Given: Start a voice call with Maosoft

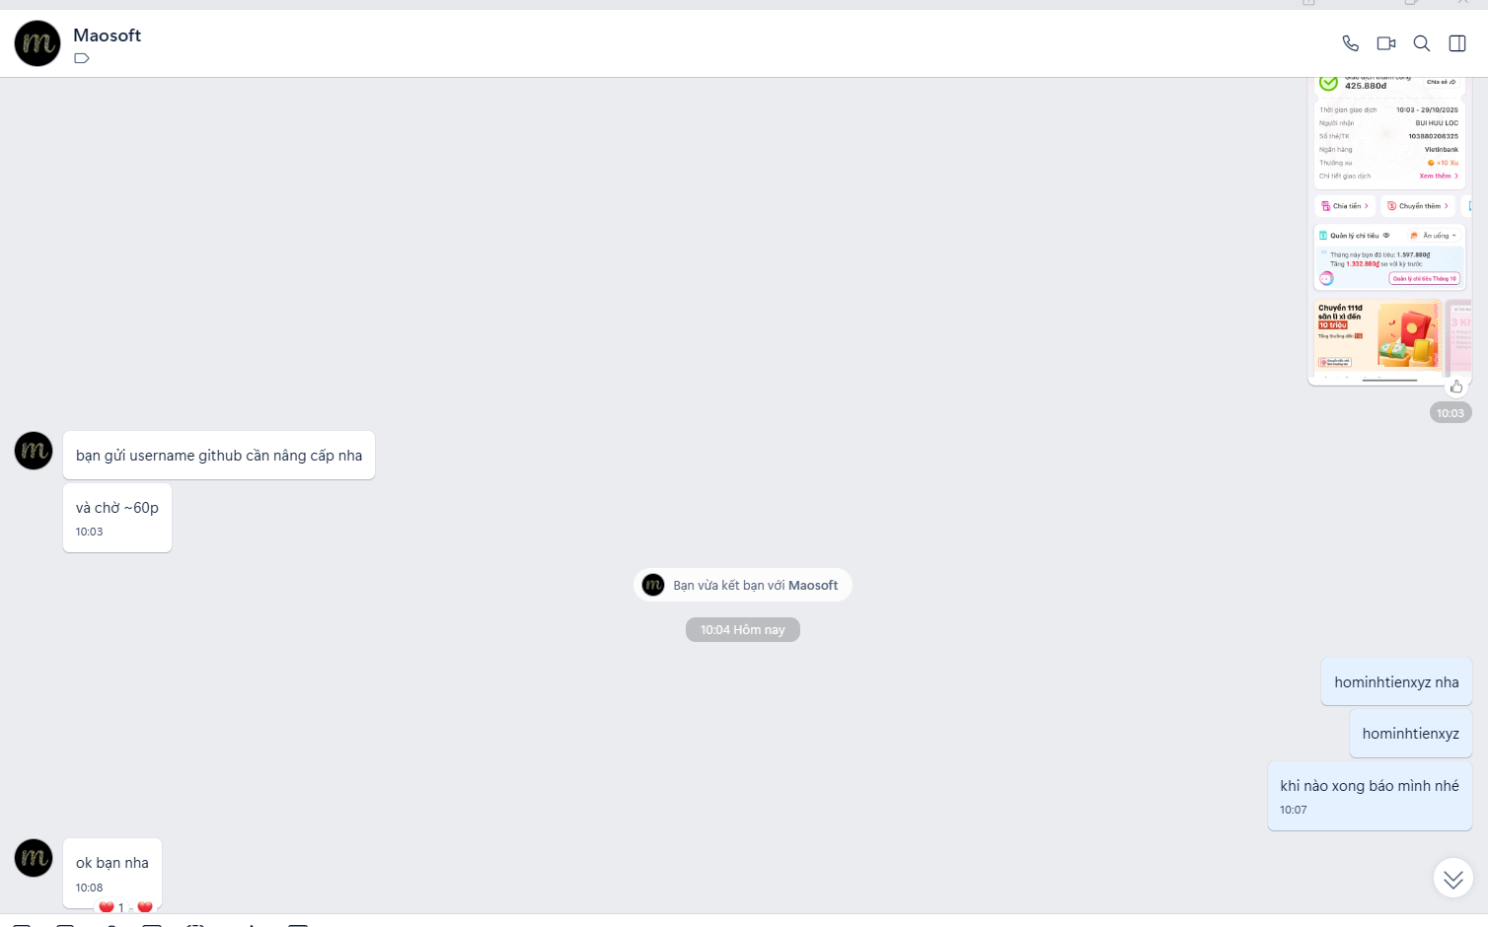Looking at the screenshot, I should point(1350,43).
